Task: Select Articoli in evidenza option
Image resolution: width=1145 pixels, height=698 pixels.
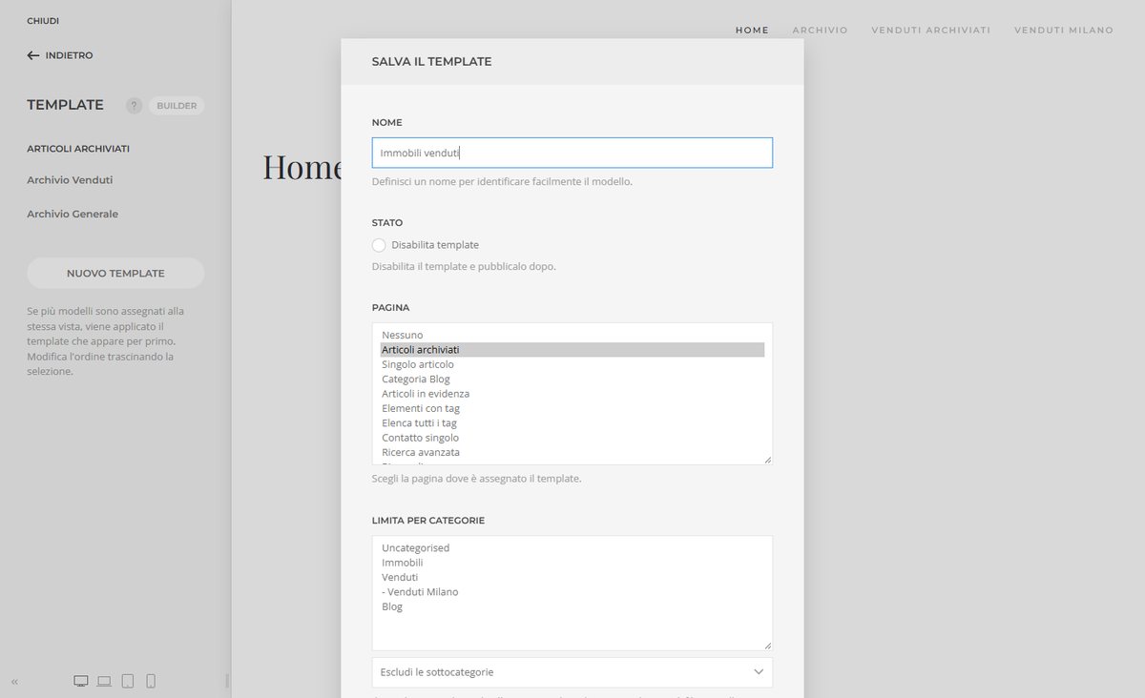Action: coord(572,394)
